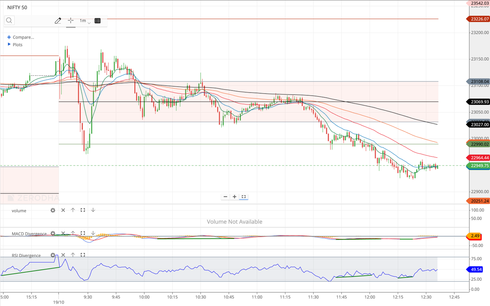Reset chart to home view icon
The width and height of the screenshot is (490, 306).
coord(244,197)
